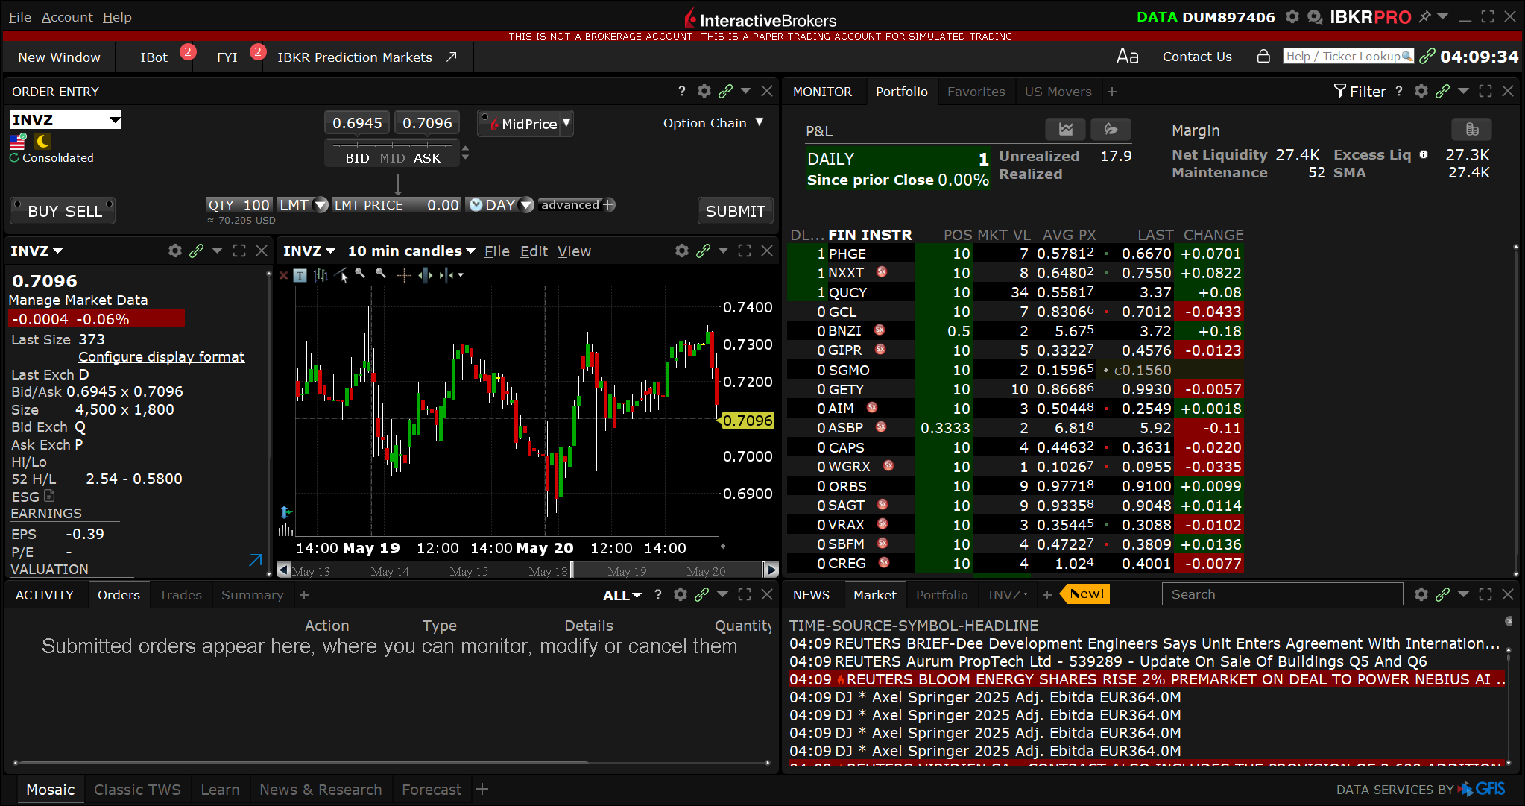Switch to the Favorites tab in Monitor
The image size is (1525, 806).
pyautogui.click(x=976, y=92)
